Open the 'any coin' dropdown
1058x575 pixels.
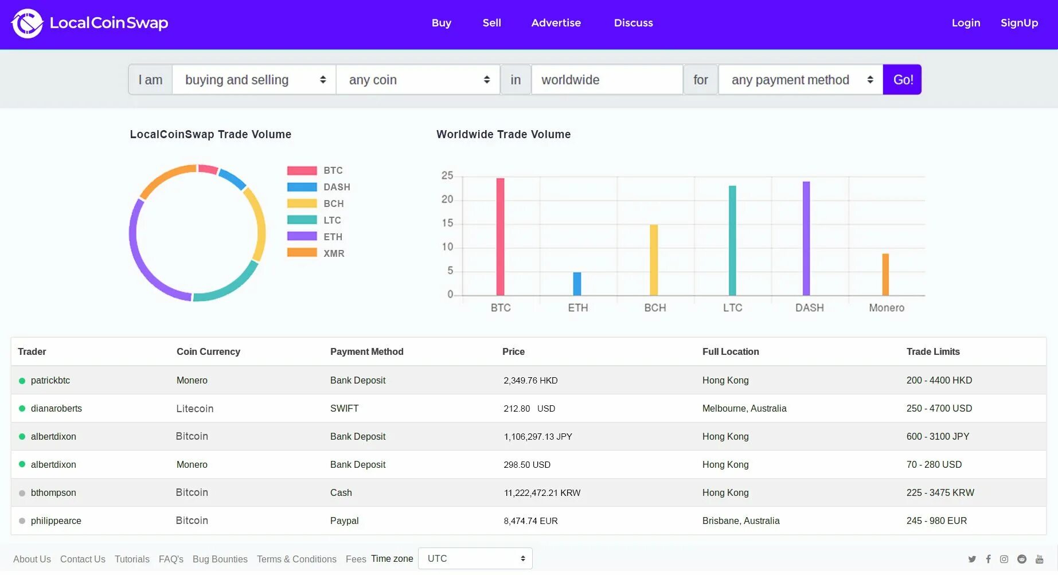point(418,80)
